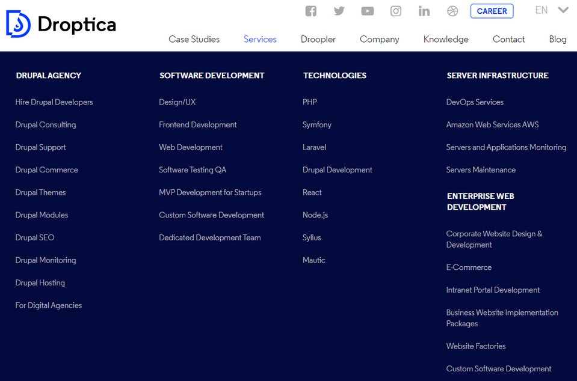The image size is (577, 381).
Task: Open Droptica's Instagram icon
Action: pyautogui.click(x=395, y=11)
